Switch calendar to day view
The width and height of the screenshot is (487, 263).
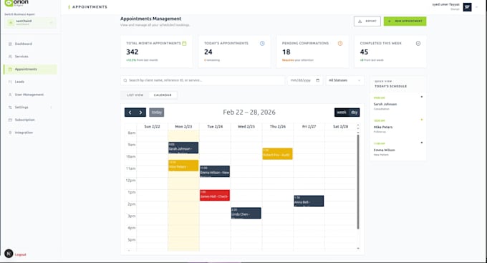coord(354,113)
